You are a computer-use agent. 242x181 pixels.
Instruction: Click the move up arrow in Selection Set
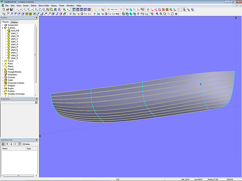coord(7,144)
